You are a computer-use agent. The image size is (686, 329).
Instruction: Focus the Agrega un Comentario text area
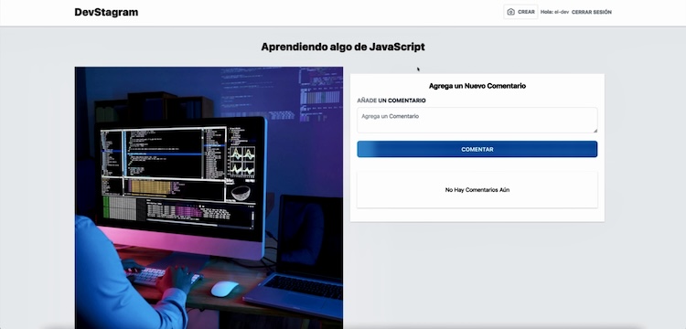click(x=477, y=120)
